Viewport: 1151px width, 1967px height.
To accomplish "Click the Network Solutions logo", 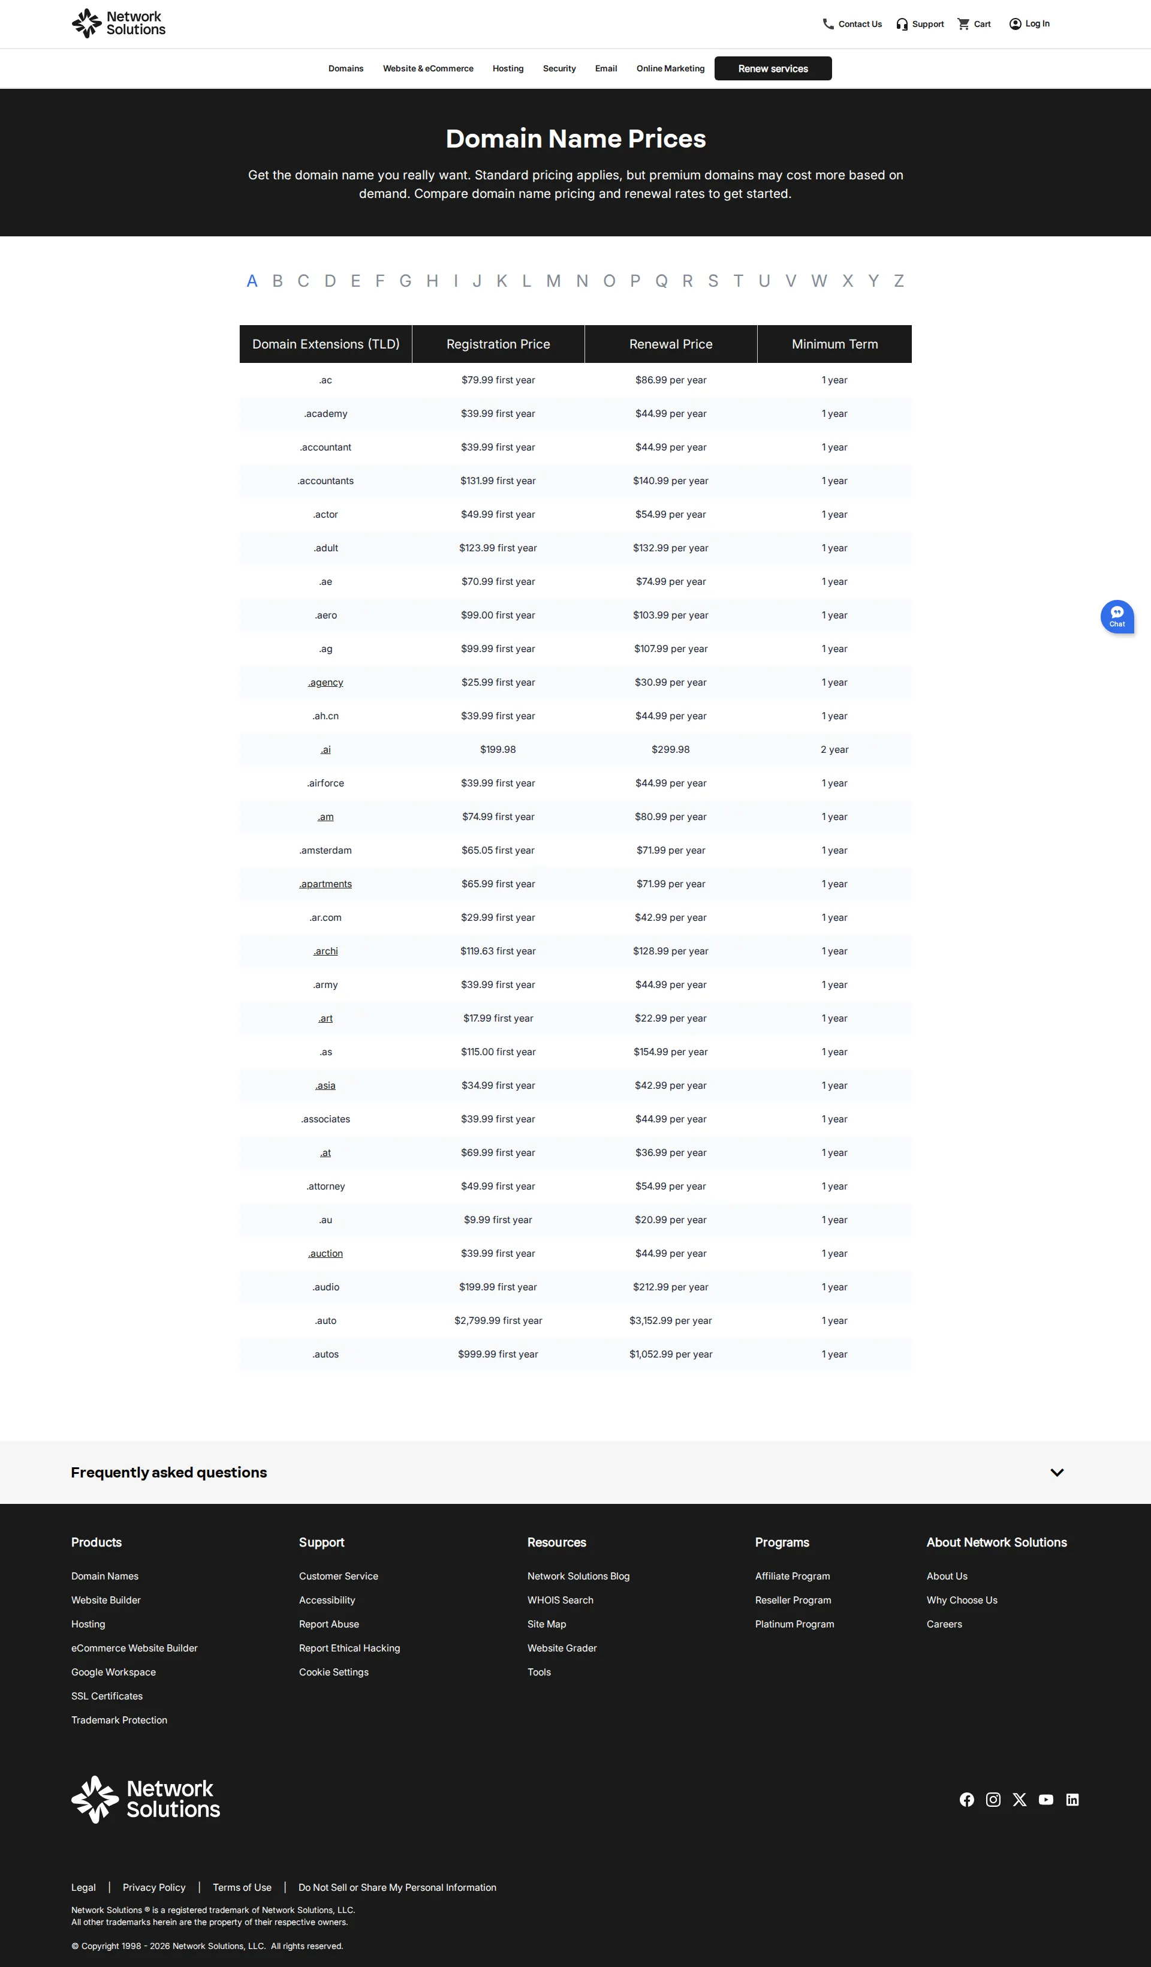I will click(x=117, y=23).
